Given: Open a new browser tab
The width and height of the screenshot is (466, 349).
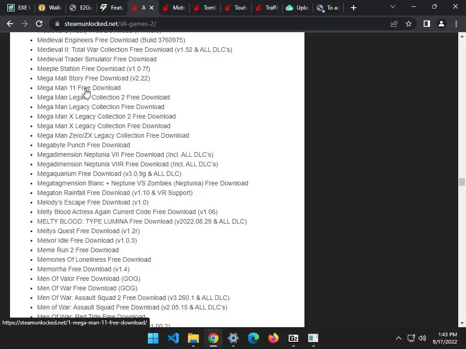Looking at the screenshot, I should (x=353, y=8).
